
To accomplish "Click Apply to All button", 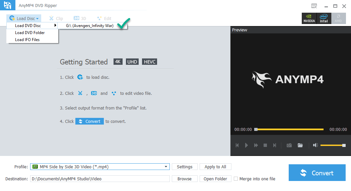I will point(215,167).
